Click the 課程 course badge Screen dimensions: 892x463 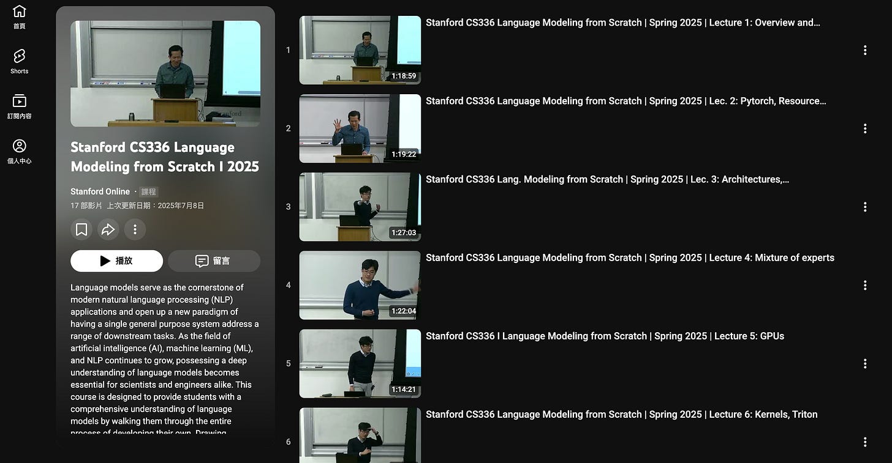coord(149,191)
